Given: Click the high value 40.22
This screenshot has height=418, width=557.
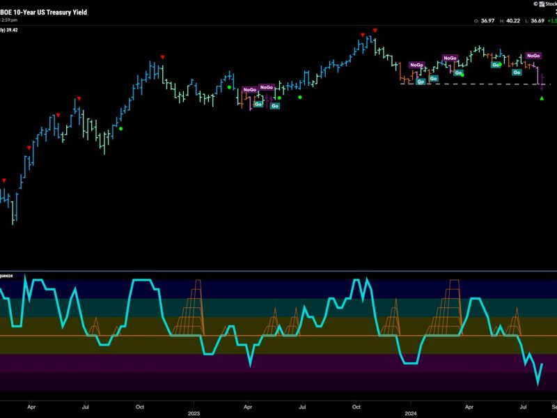Looking at the screenshot, I should (513, 21).
